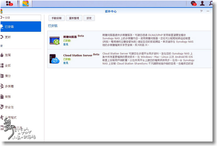
Task: Expand the search box magnifier dropdown
Action: point(2,18)
